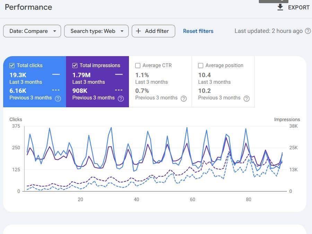The image size is (312, 234).
Task: Click the 80 label on the x-axis
Action: click(249, 199)
